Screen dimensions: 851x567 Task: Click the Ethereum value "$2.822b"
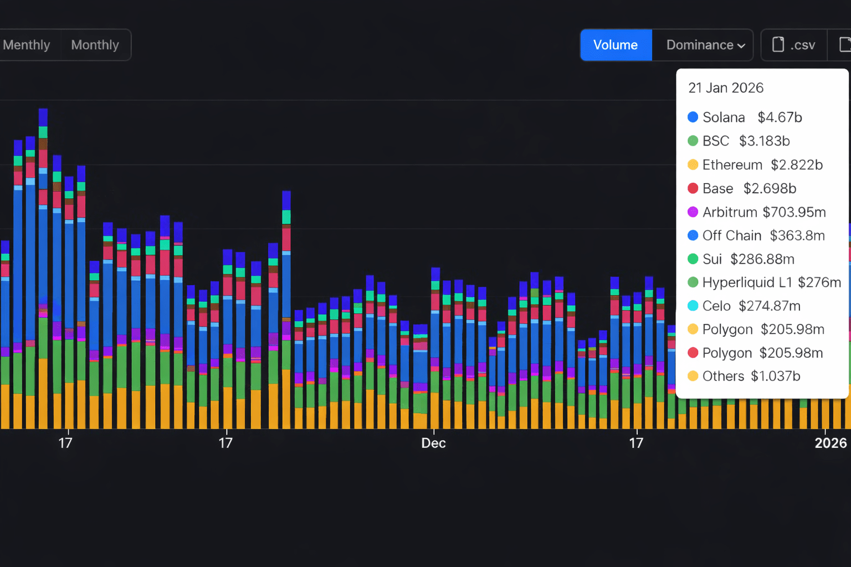click(797, 165)
